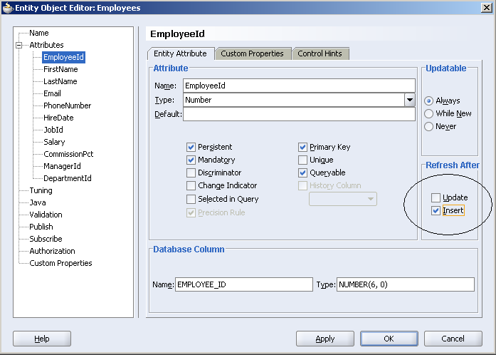Screen dimensions: 496x355
Task: Open the Type dropdown arrow
Action: [409, 101]
